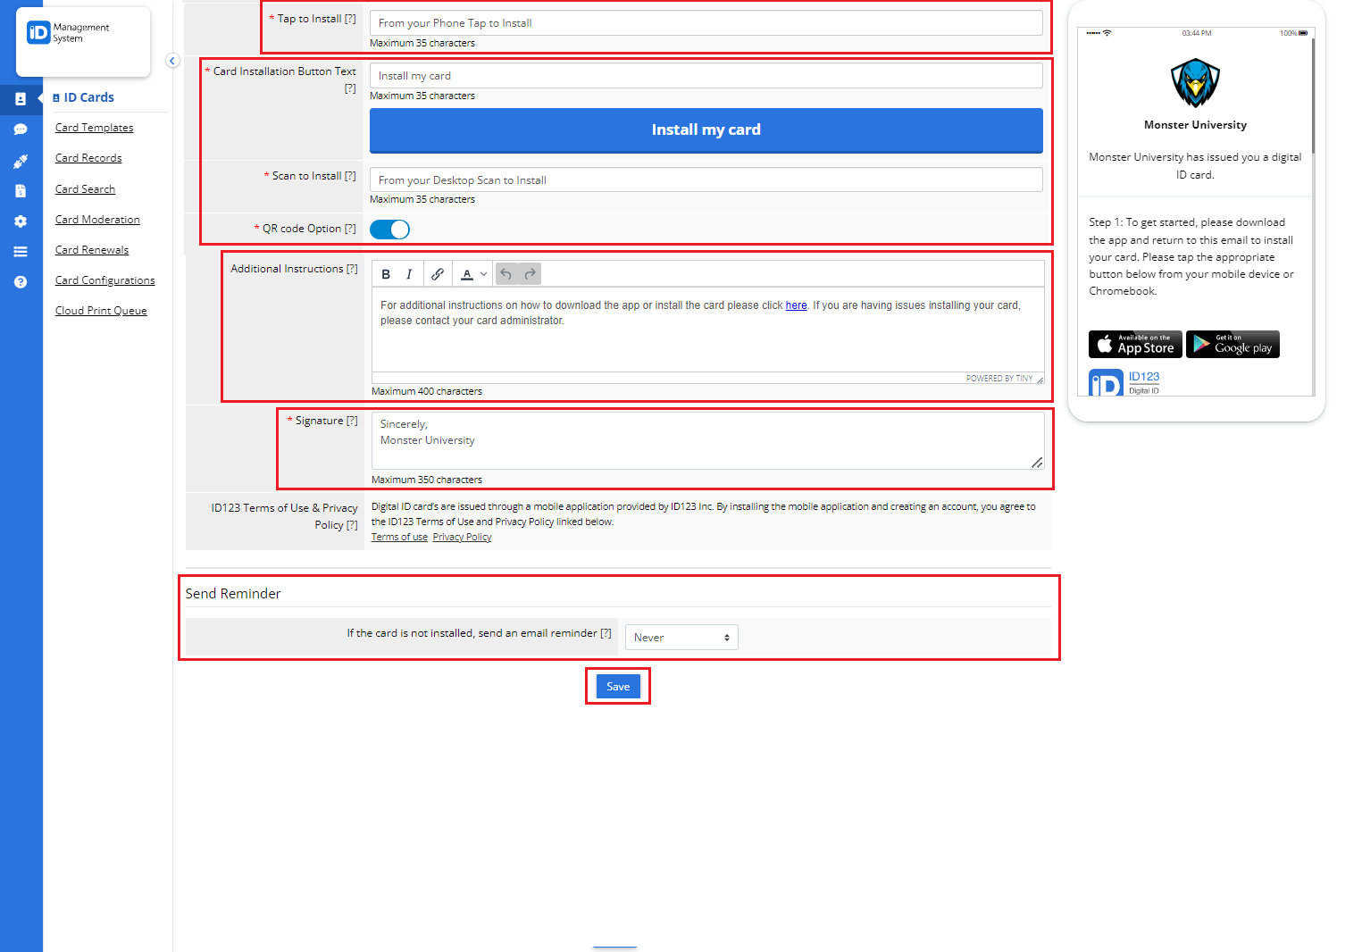Image resolution: width=1362 pixels, height=952 pixels.
Task: Click the Scan to Install help [?]
Action: tap(350, 176)
